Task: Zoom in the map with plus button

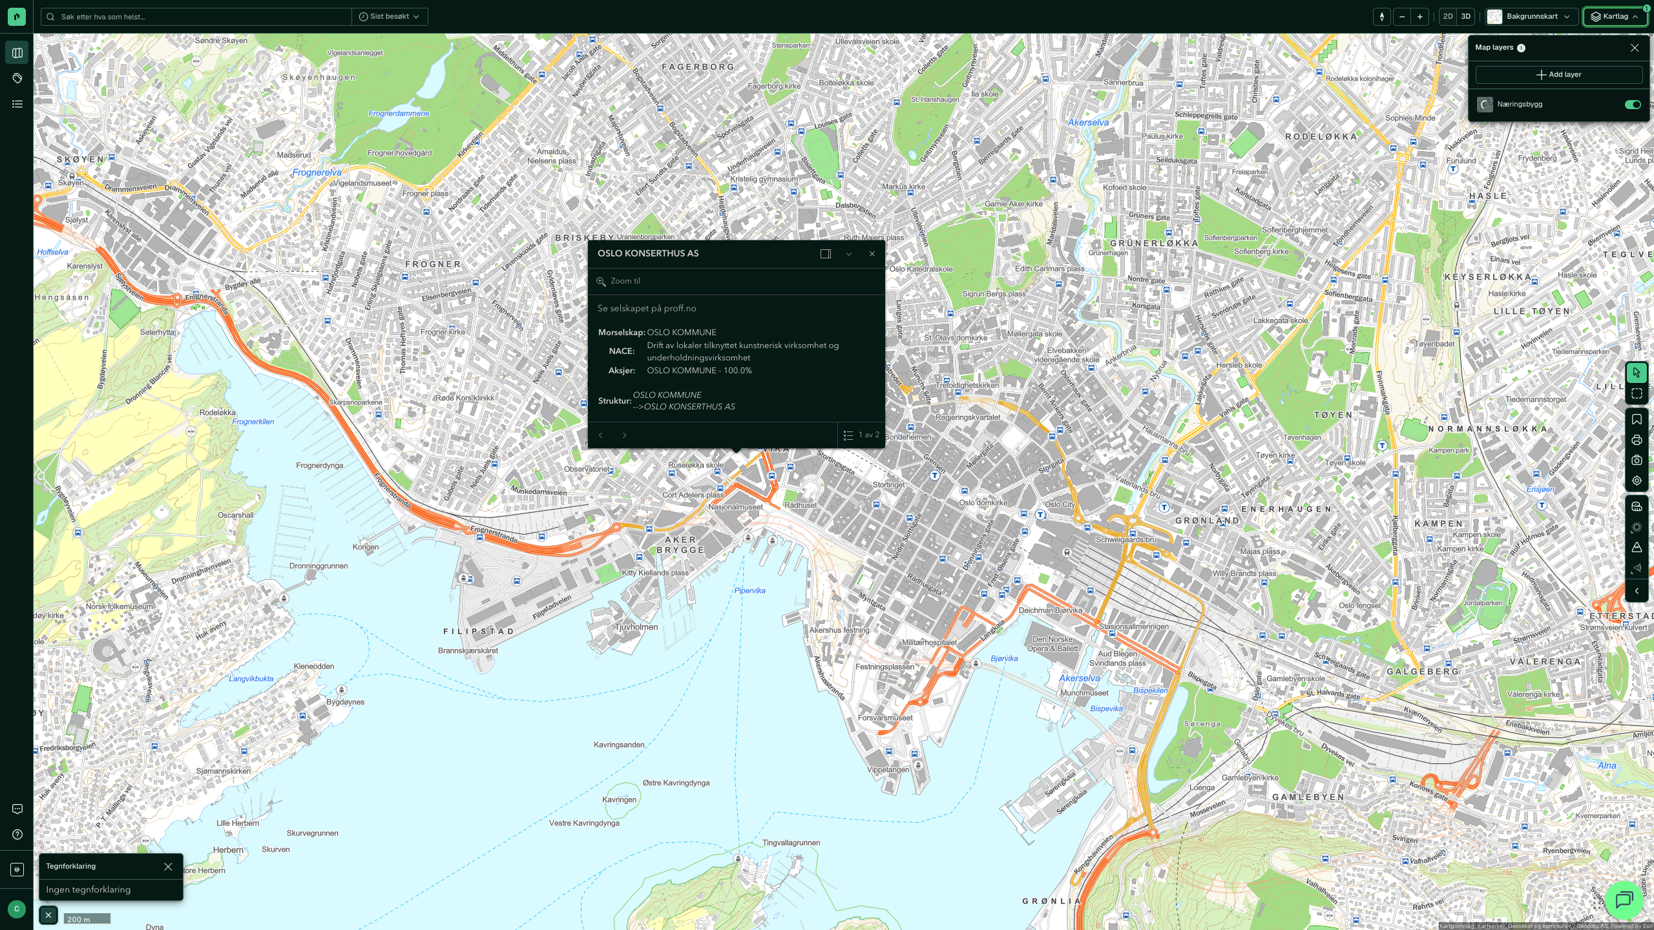Action: (x=1419, y=17)
